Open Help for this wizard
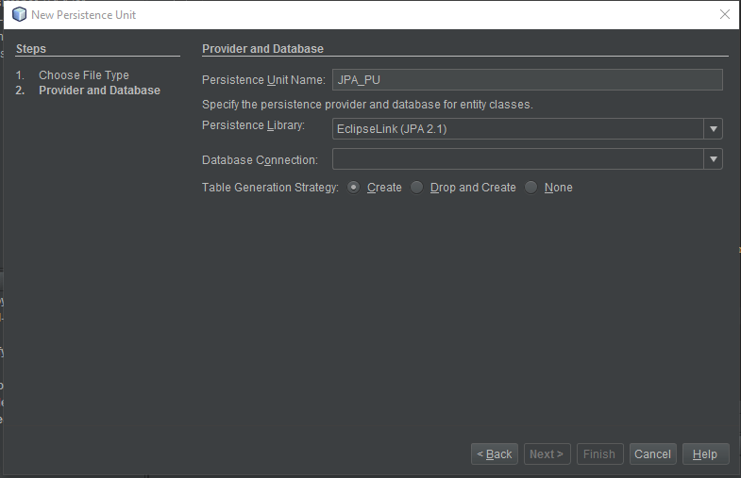The width and height of the screenshot is (741, 478). [x=705, y=453]
